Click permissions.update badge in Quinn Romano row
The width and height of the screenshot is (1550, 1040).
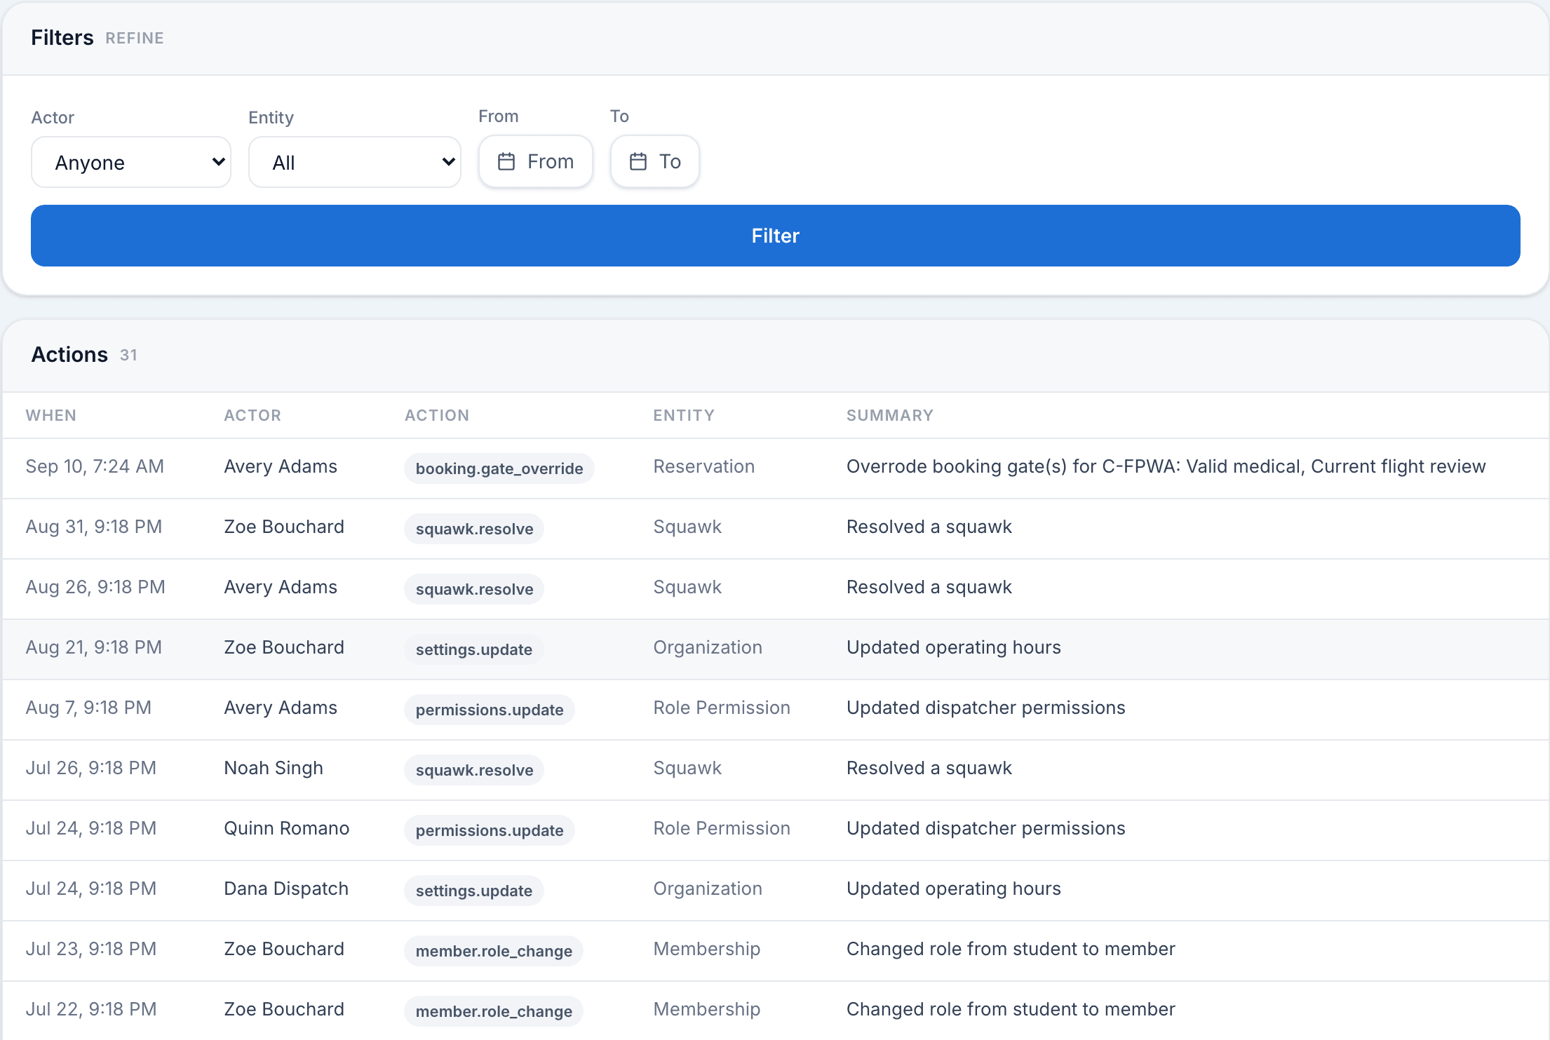point(490,830)
